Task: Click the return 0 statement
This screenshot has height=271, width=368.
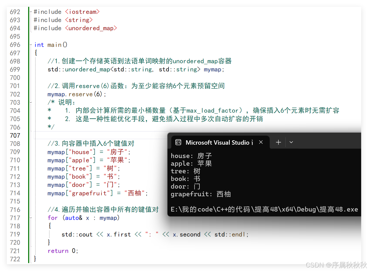Action: coord(63,251)
